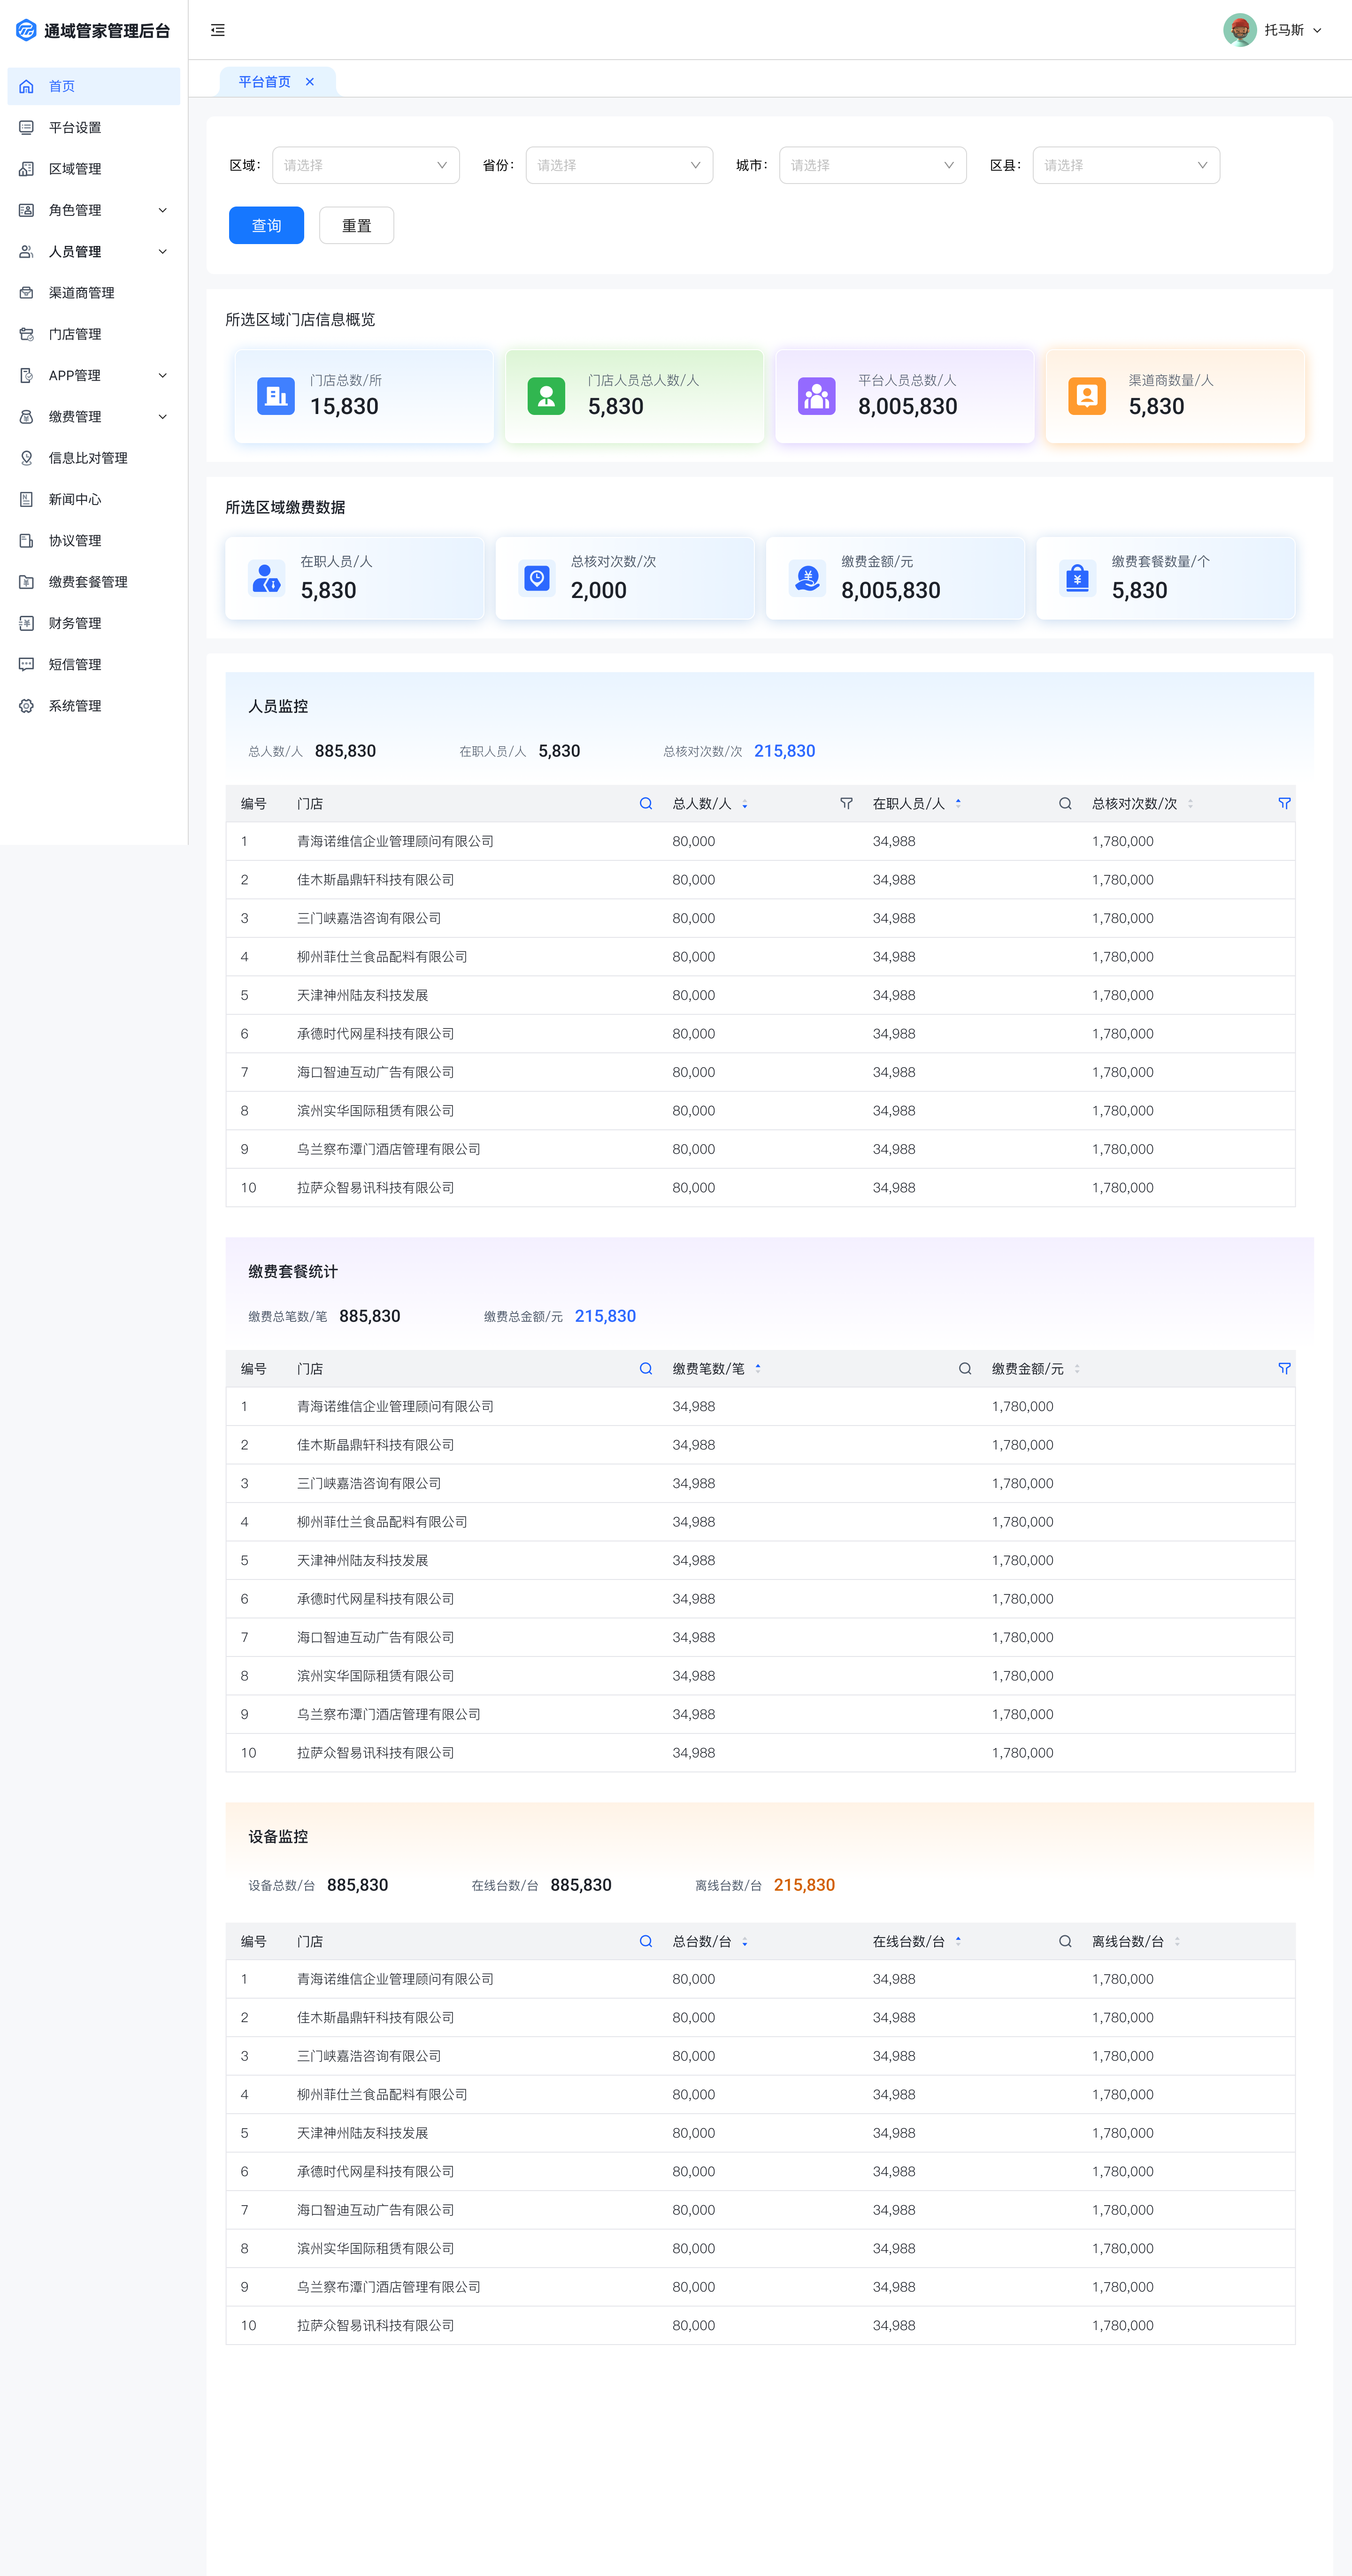Click the 门店总数 building icon
The width and height of the screenshot is (1352, 2576).
[x=276, y=396]
